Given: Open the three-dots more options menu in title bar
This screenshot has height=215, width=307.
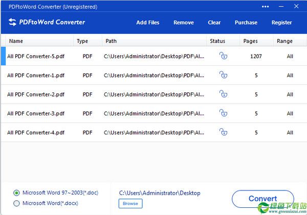Looking at the screenshot, I should click(x=265, y=7).
